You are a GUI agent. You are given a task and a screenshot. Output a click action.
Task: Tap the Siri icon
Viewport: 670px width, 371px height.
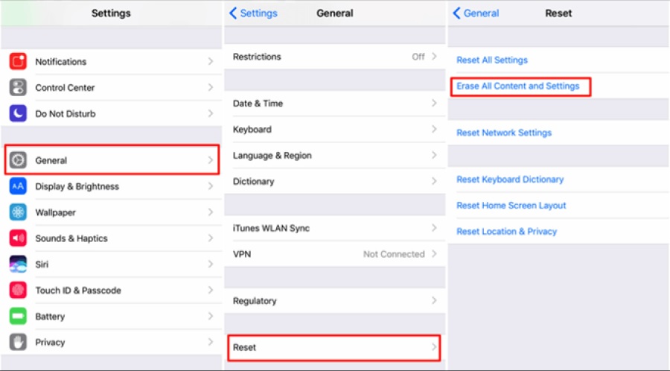(x=18, y=264)
